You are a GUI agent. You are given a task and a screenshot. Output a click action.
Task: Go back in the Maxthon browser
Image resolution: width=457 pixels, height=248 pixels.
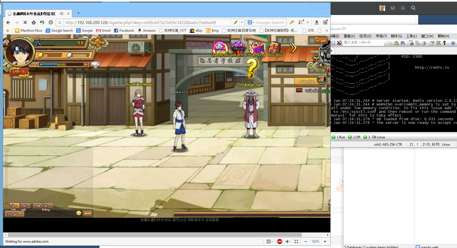click(8, 22)
